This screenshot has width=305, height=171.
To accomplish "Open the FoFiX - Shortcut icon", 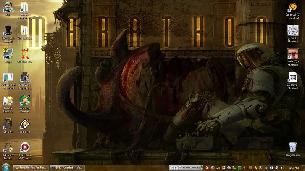I will coord(8,104).
